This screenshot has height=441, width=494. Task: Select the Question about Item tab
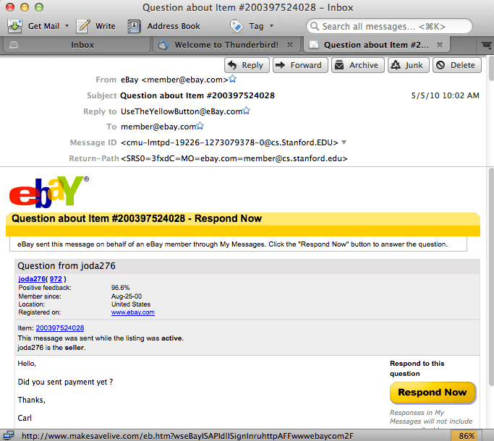pyautogui.click(x=376, y=45)
